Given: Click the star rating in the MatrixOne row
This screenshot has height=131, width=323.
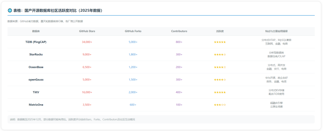Looking at the screenshot, I should (220, 105).
